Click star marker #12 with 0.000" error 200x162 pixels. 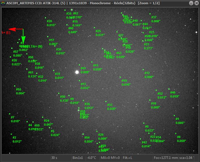click(143, 69)
